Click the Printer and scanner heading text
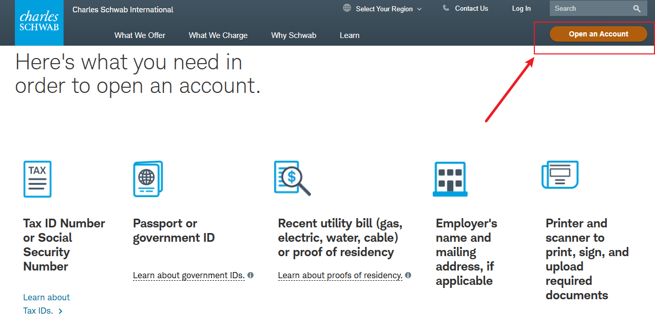The width and height of the screenshot is (655, 328). [587, 259]
